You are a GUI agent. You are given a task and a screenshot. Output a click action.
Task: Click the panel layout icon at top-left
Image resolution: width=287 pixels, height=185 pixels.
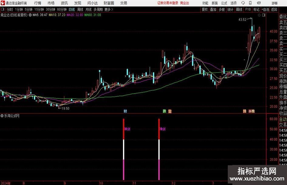(3, 9)
